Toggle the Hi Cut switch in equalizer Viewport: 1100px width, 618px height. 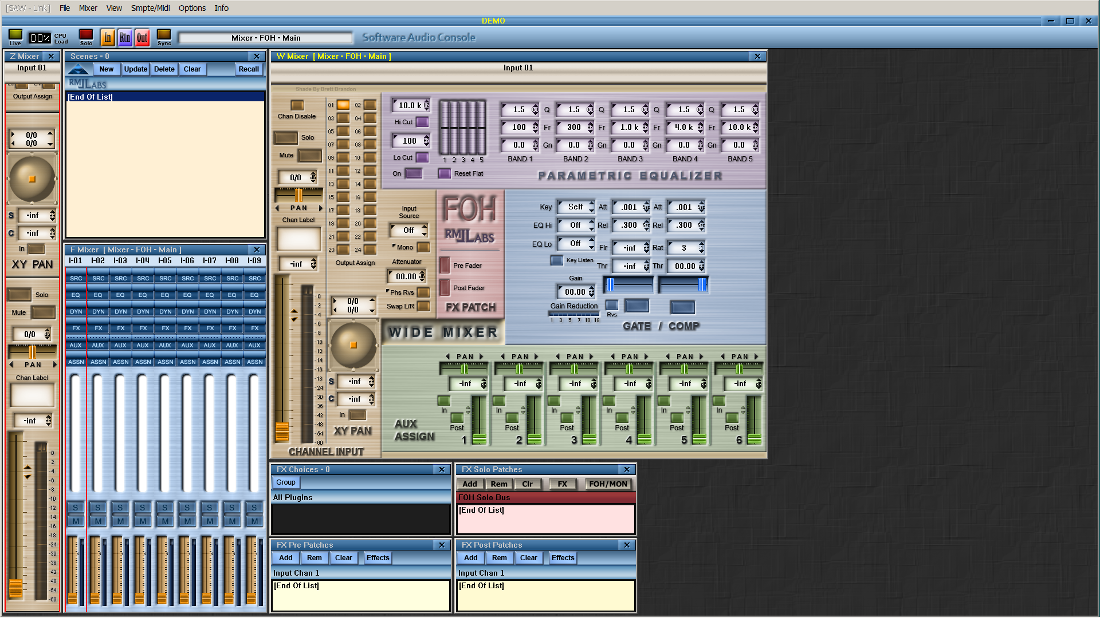[x=422, y=122]
